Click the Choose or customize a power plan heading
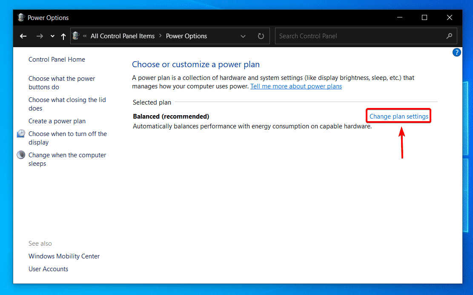 coord(196,64)
